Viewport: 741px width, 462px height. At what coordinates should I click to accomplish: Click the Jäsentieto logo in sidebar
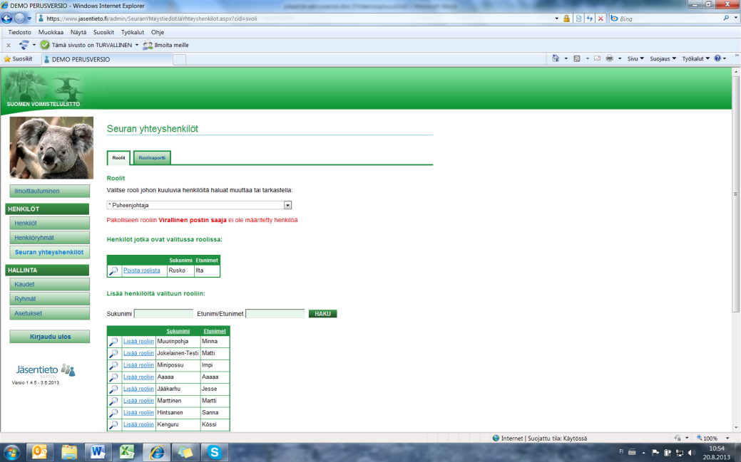click(x=46, y=370)
